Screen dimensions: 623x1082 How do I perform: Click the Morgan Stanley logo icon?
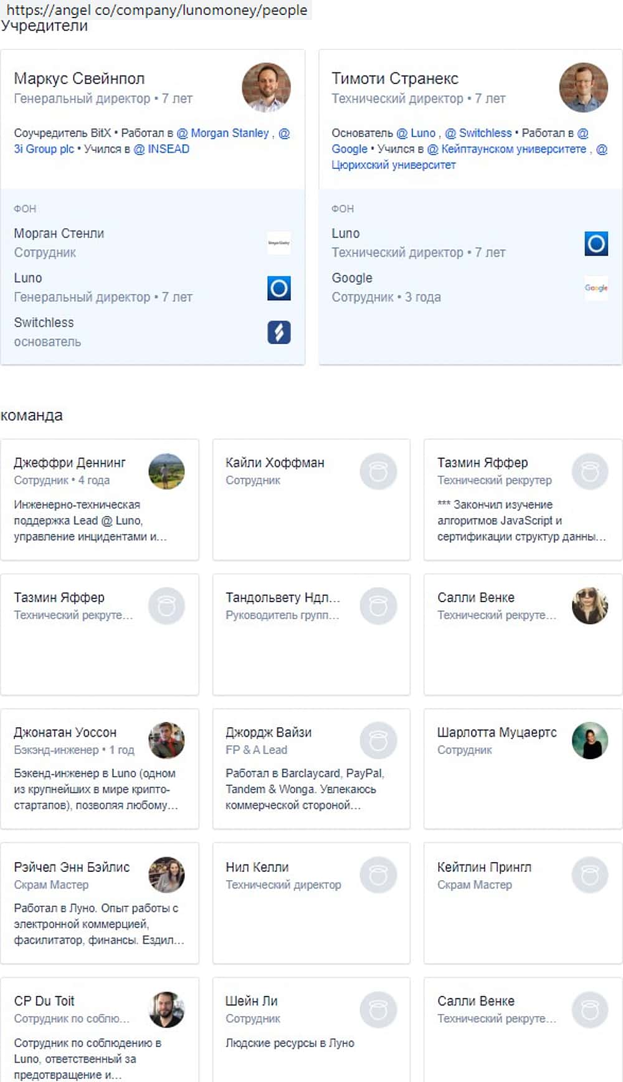pos(278,243)
